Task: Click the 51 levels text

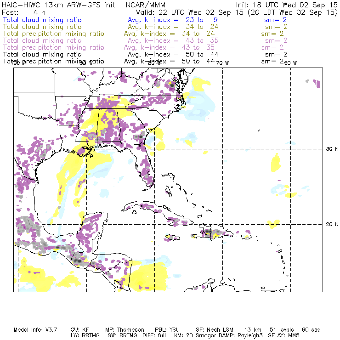Action: point(282,330)
